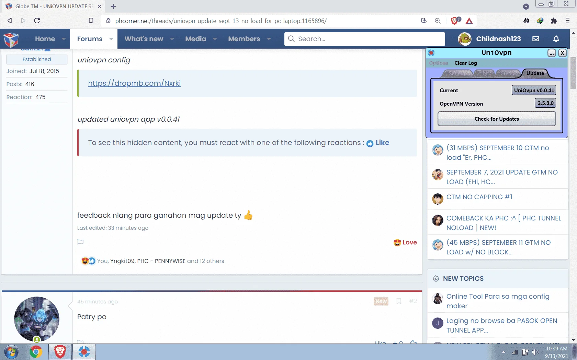
Task: Open the Media navigation tab
Action: [196, 39]
